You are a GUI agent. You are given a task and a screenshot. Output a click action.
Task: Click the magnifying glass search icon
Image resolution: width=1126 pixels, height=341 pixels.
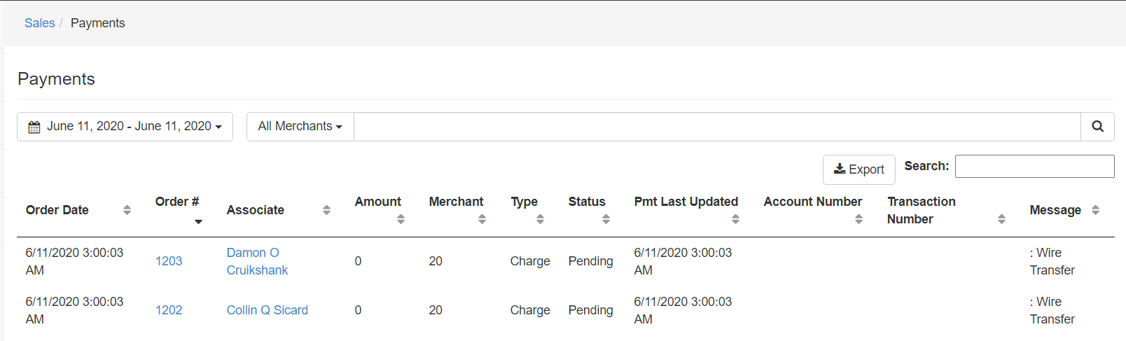pos(1097,127)
